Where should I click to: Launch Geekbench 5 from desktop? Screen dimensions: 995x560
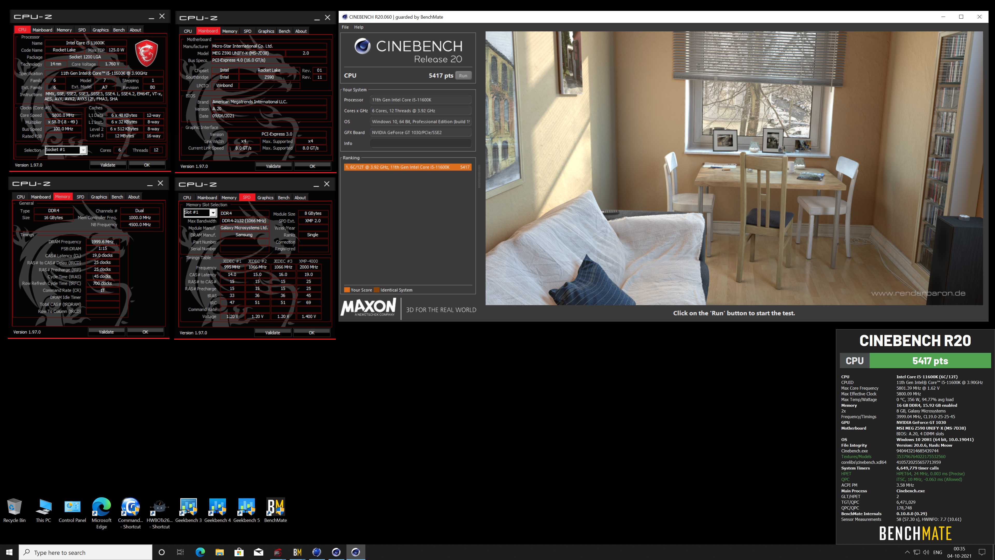tap(246, 510)
